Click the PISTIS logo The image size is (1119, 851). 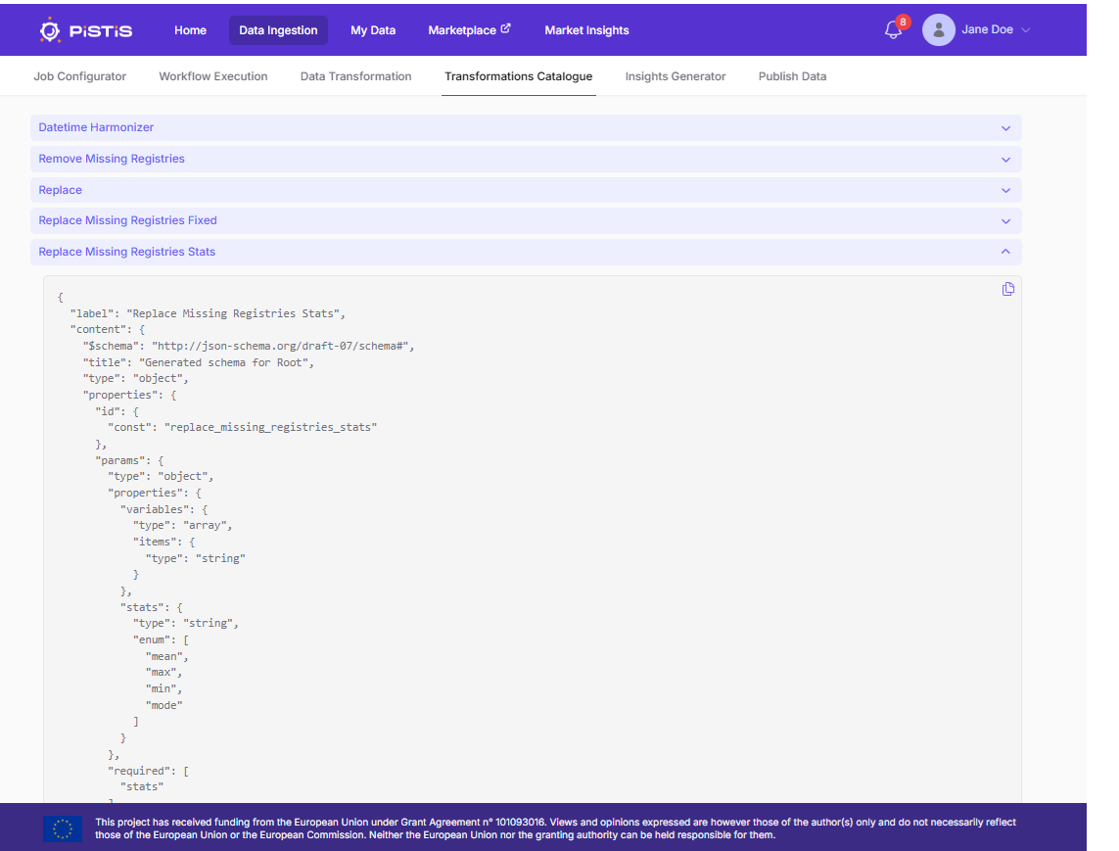pyautogui.click(x=85, y=30)
